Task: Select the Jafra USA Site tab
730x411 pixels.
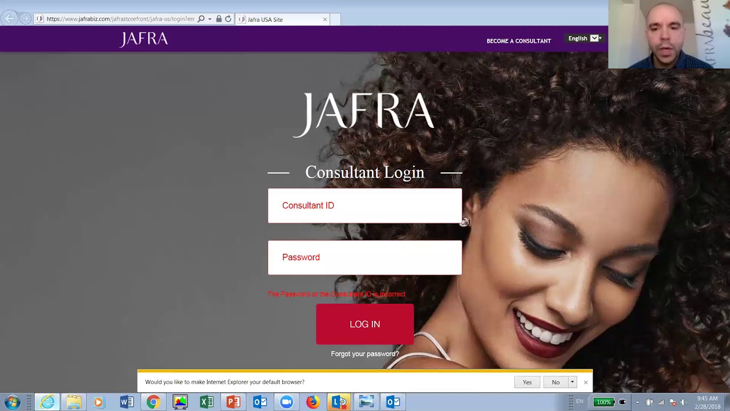Action: (282, 19)
